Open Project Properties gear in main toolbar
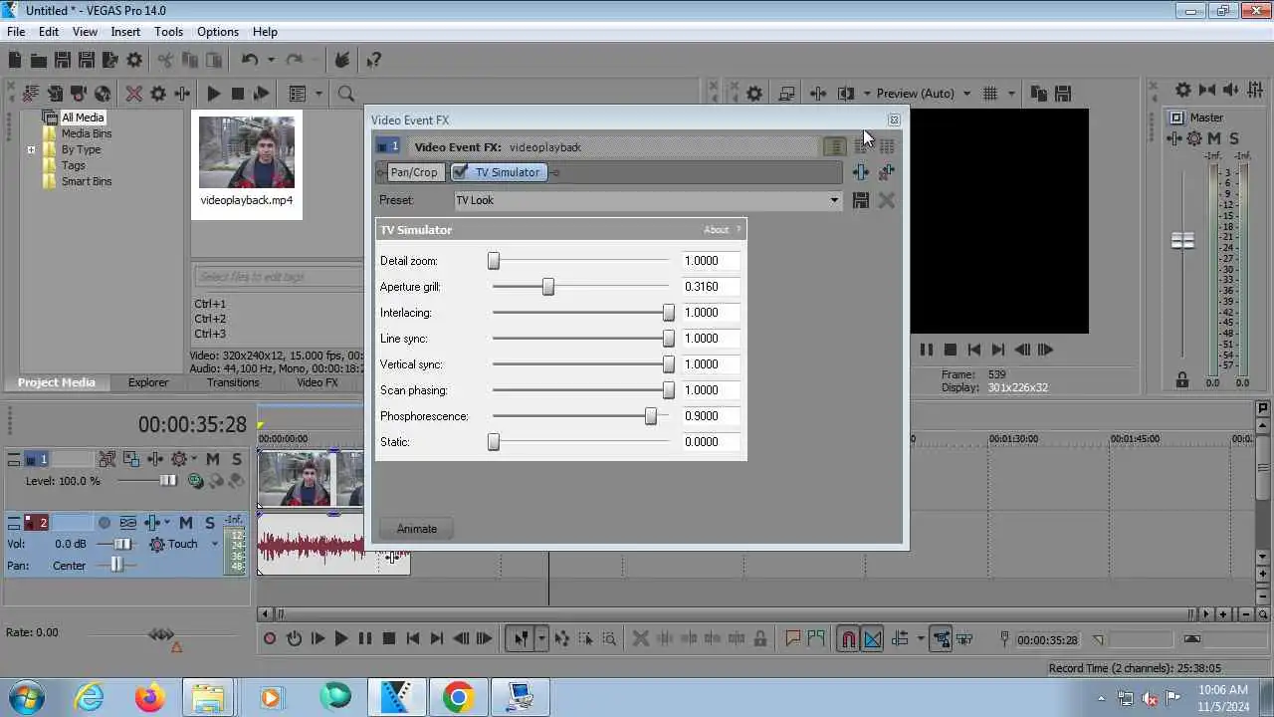 pos(134,61)
